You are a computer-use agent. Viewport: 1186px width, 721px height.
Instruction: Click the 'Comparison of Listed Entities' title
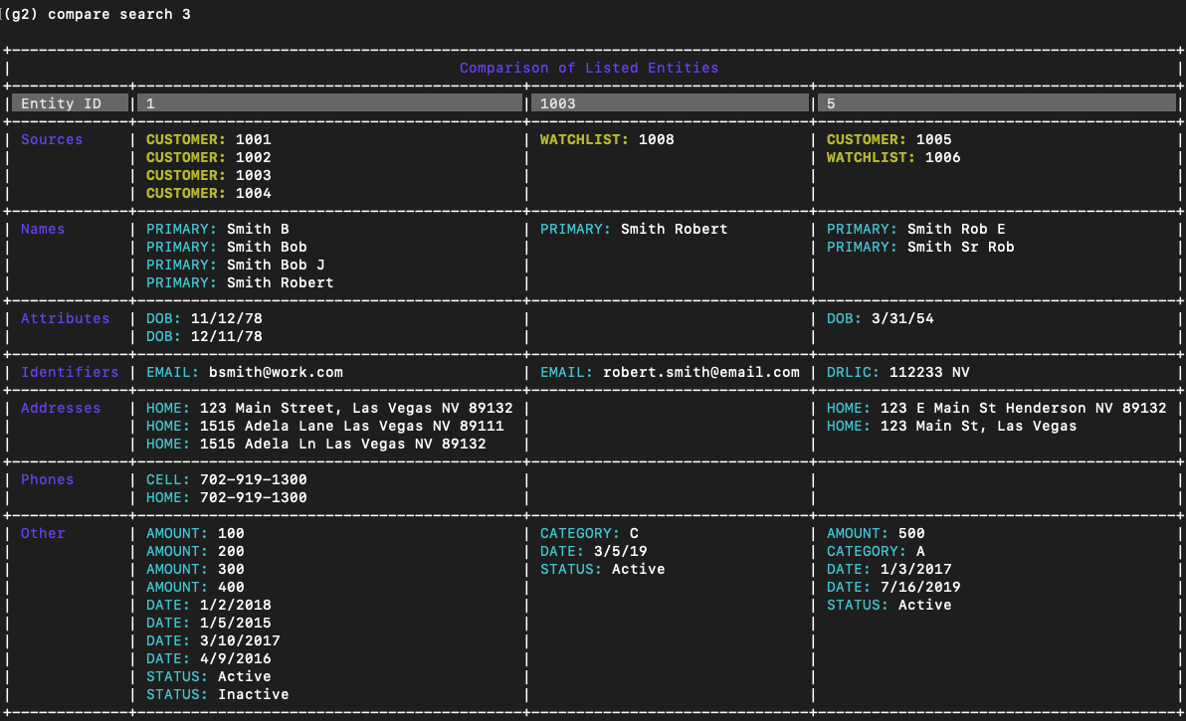[x=588, y=68]
